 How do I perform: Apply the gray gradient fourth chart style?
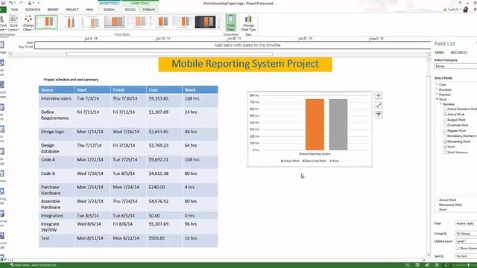(x=114, y=22)
